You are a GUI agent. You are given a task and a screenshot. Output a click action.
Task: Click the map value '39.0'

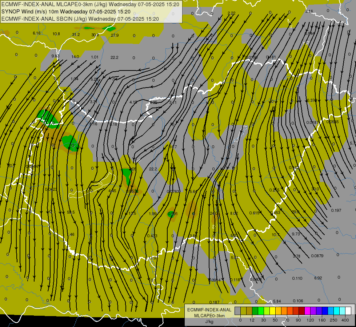tap(315, 189)
